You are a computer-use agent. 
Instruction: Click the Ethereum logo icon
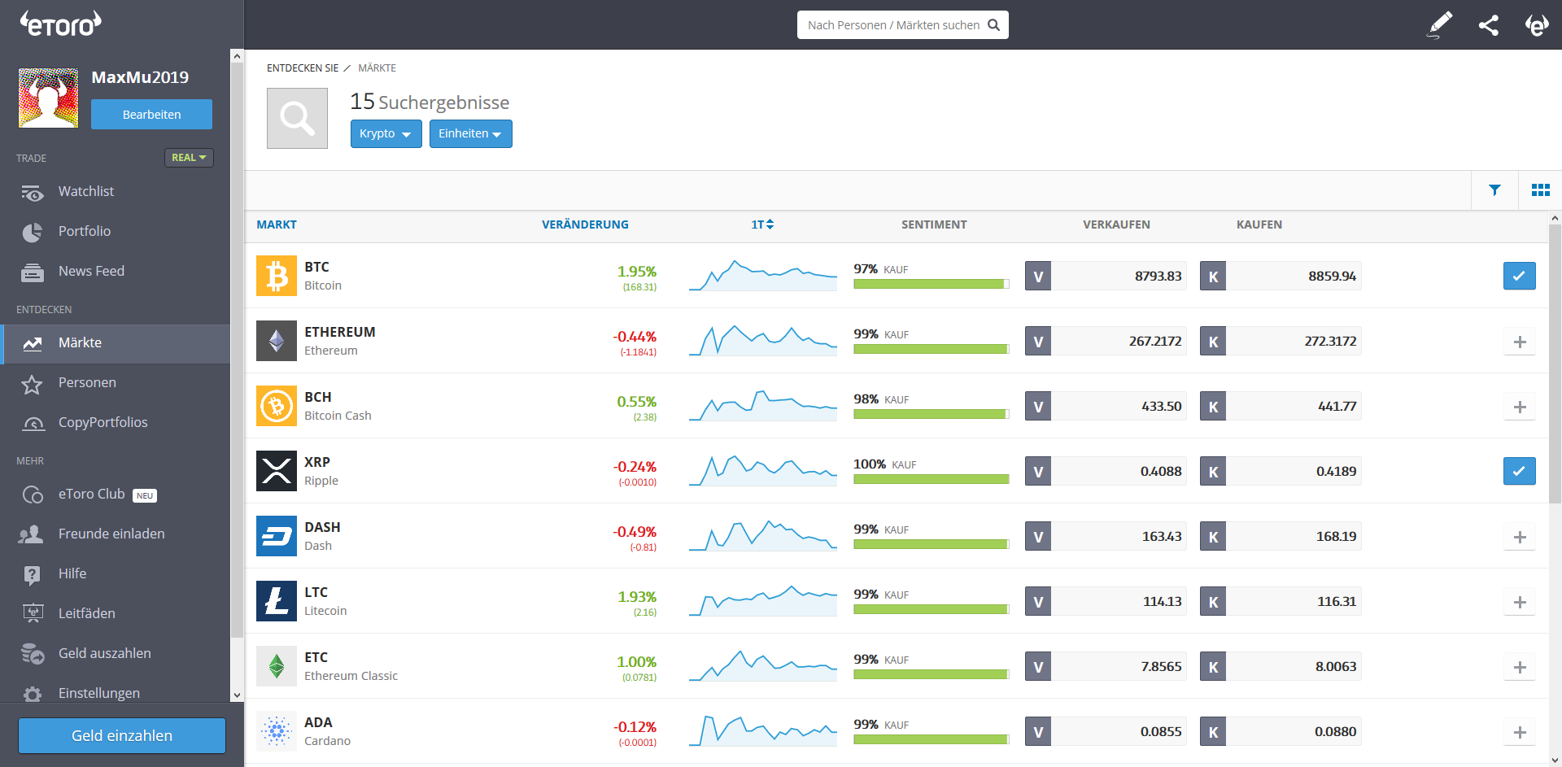click(277, 341)
